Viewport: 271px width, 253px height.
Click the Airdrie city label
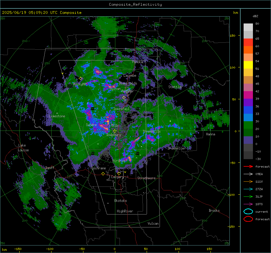coord(119,161)
